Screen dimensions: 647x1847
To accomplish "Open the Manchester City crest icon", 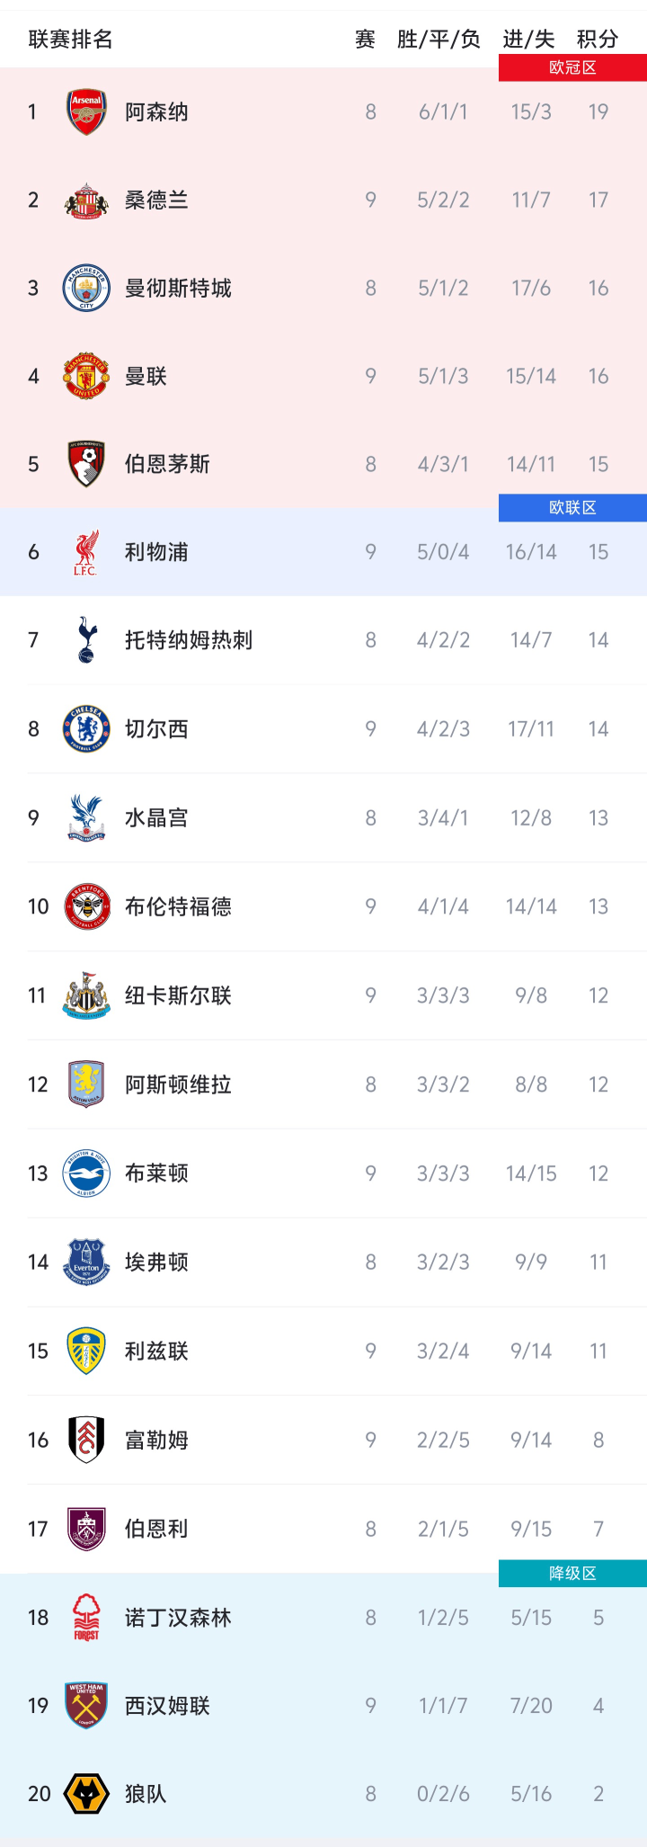I will click(x=86, y=289).
